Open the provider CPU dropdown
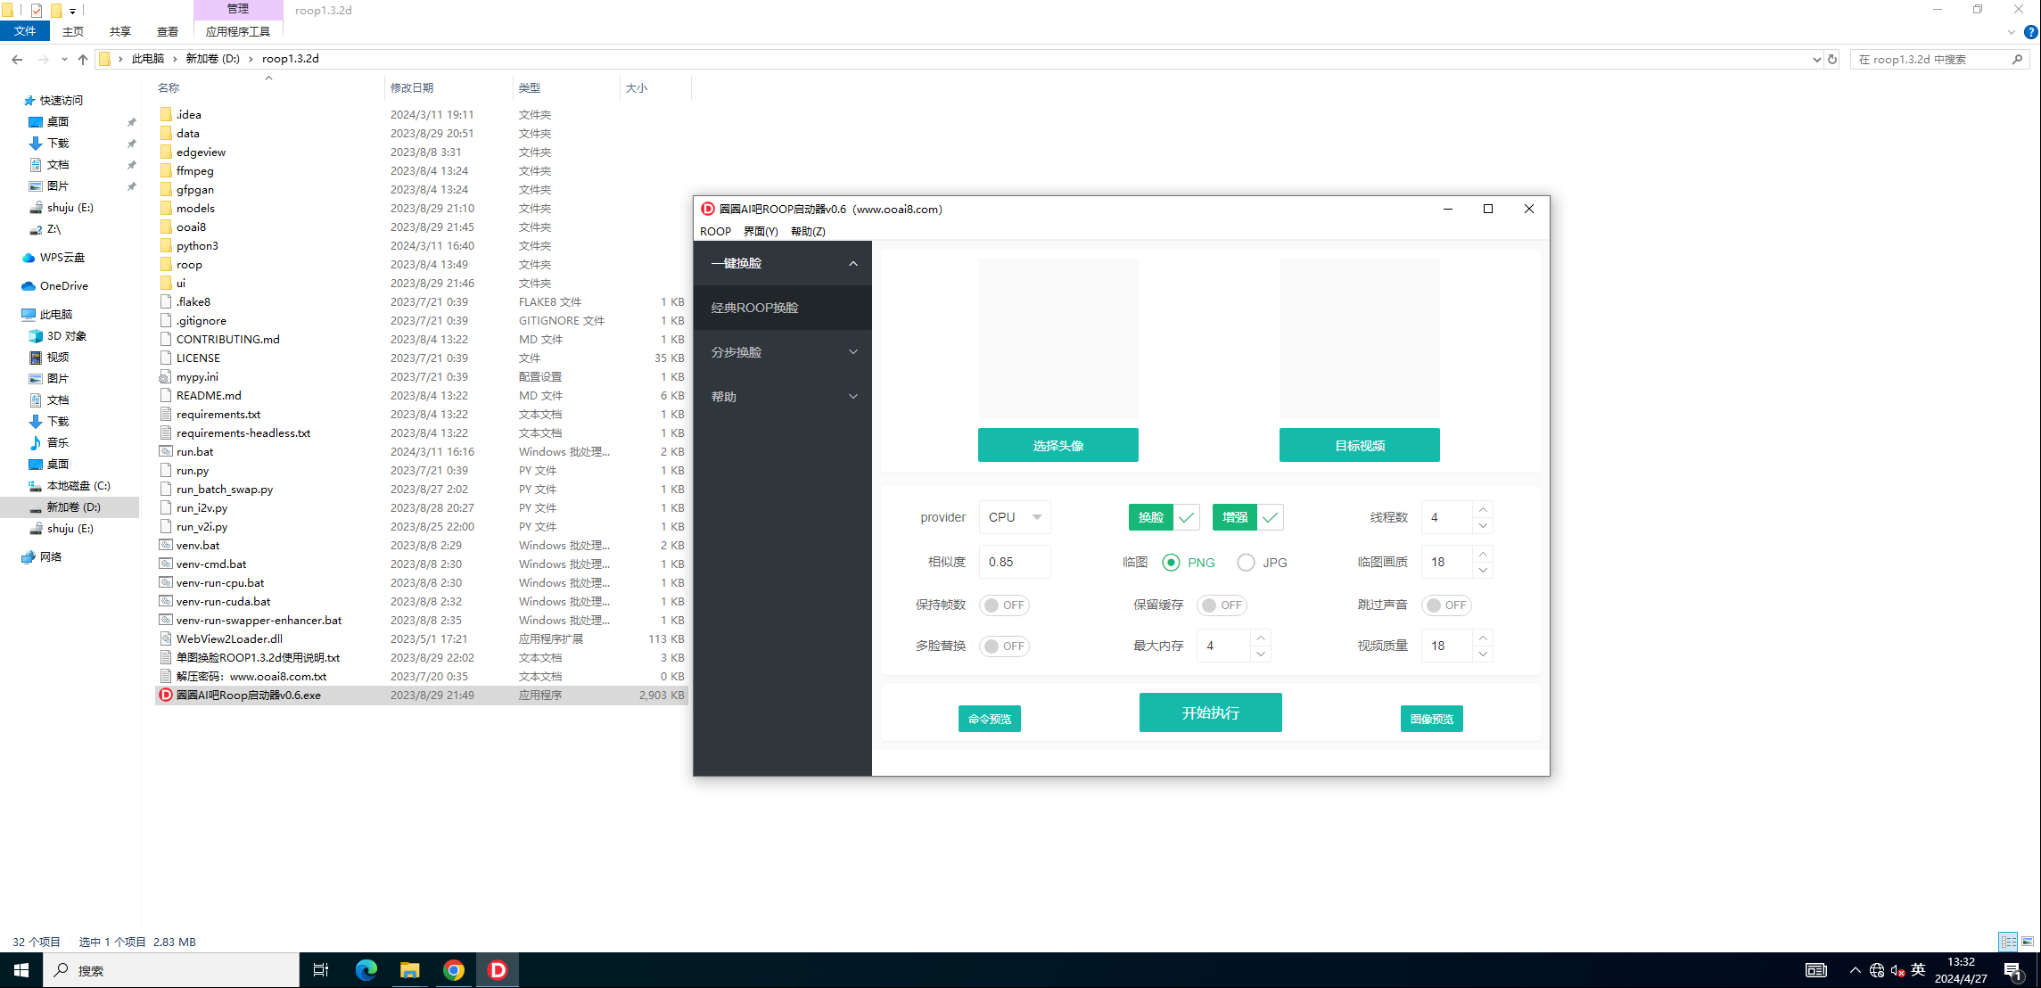This screenshot has width=2041, height=988. coord(1015,517)
